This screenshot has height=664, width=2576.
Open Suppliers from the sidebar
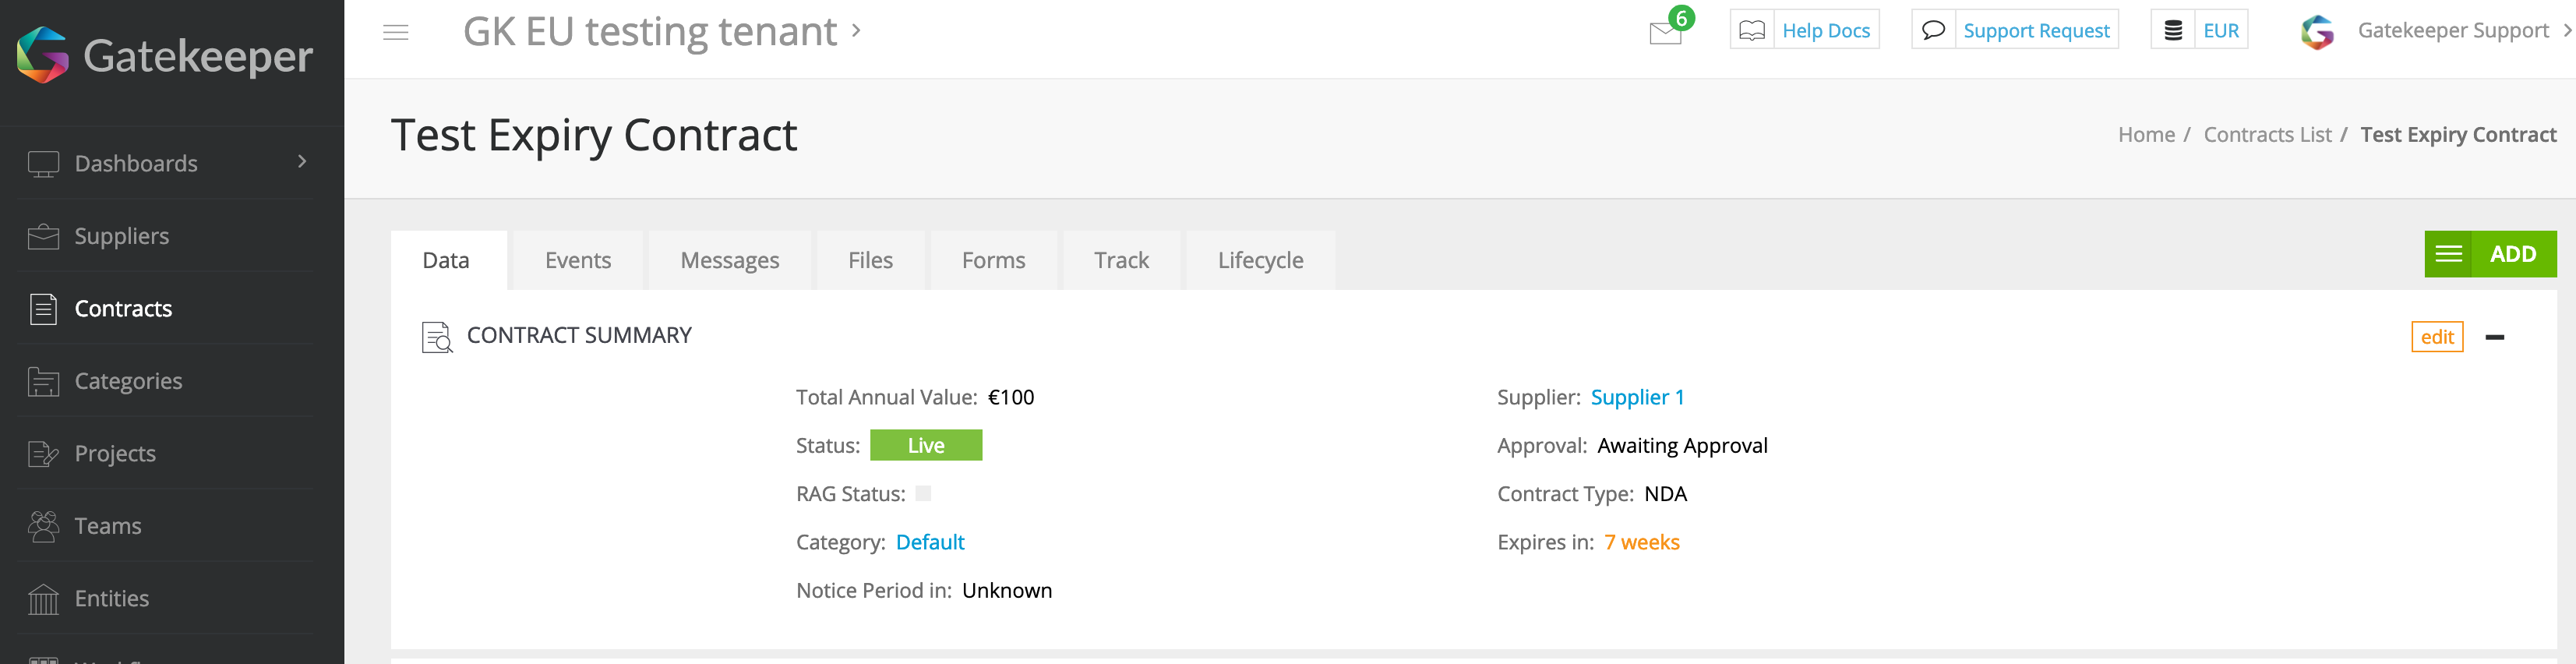coord(121,236)
